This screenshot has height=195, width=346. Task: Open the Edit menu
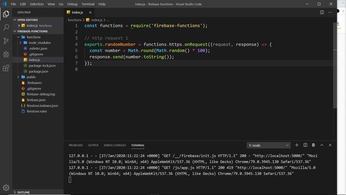click(x=23, y=4)
